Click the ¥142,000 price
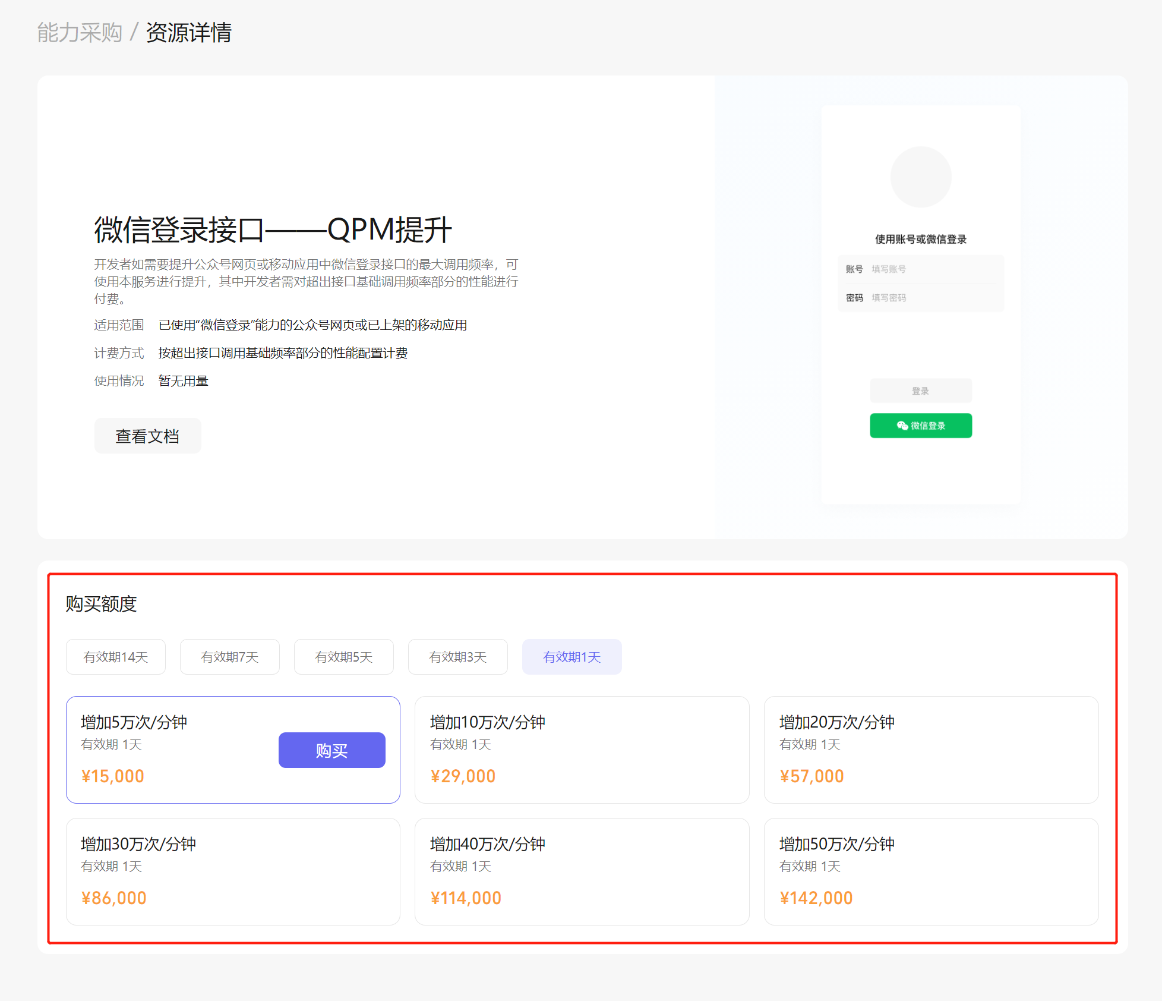Image resolution: width=1162 pixels, height=1001 pixels. (x=816, y=898)
